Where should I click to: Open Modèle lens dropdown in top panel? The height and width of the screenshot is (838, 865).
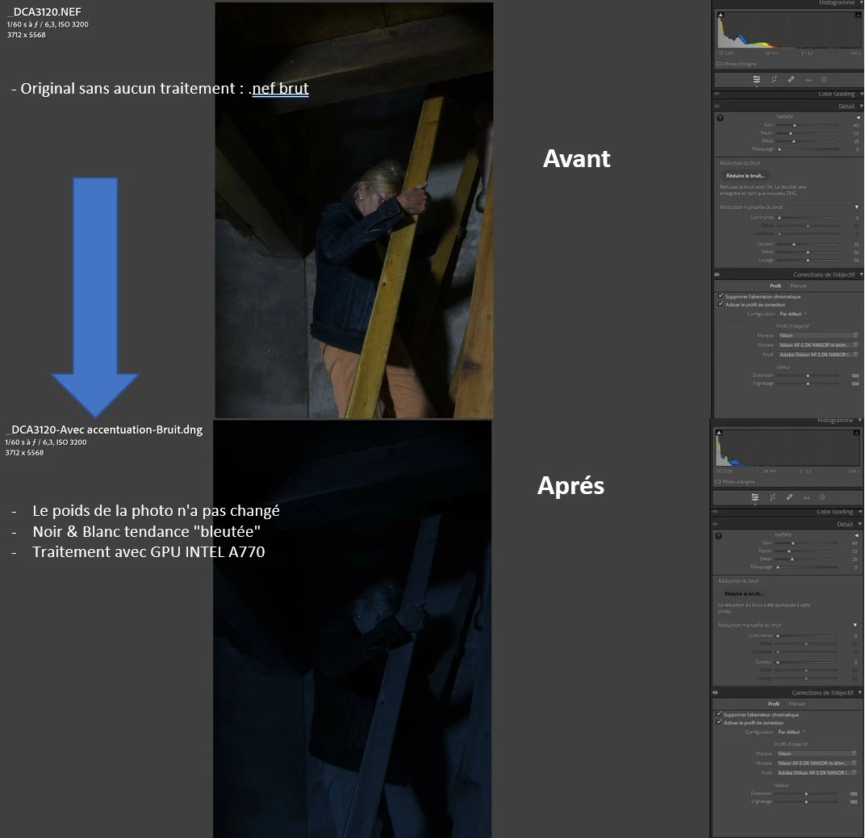(818, 345)
